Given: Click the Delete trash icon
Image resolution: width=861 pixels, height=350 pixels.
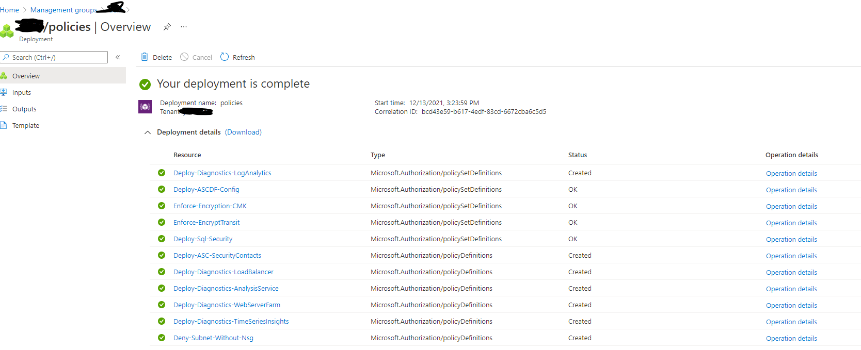Looking at the screenshot, I should tap(145, 57).
